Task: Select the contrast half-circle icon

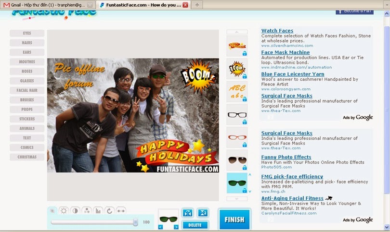Action: (x=75, y=211)
